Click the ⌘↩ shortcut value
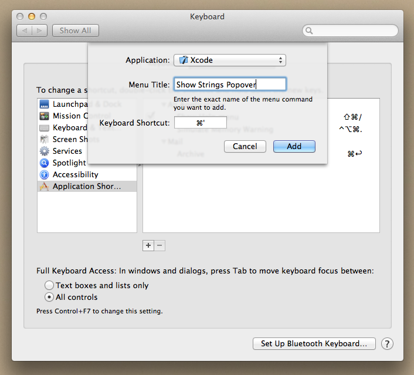 [355, 154]
